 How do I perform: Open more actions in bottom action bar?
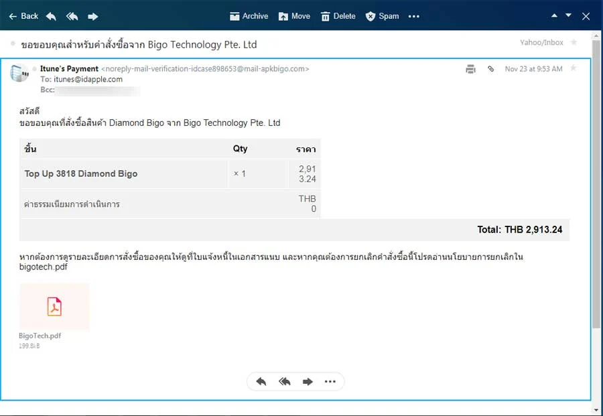(x=330, y=381)
